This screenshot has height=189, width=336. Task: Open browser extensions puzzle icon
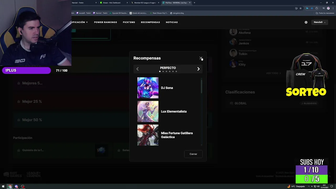click(317, 8)
